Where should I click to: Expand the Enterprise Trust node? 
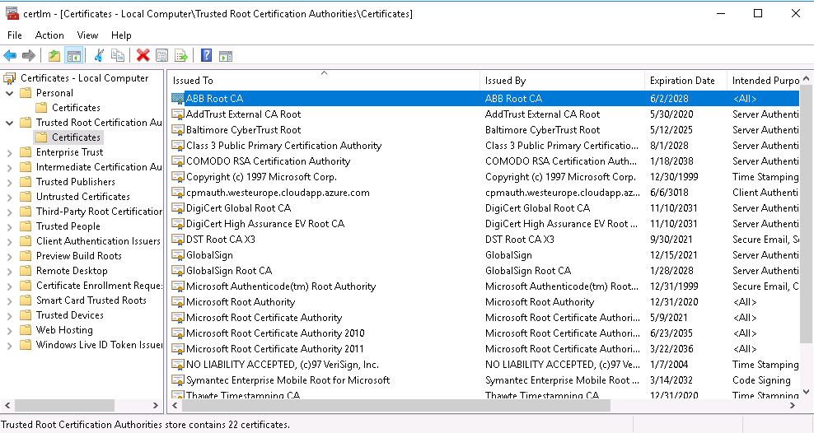(x=9, y=152)
